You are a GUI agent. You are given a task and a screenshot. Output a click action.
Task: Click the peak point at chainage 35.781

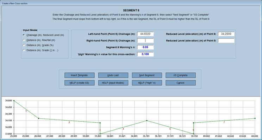click(147, 121)
